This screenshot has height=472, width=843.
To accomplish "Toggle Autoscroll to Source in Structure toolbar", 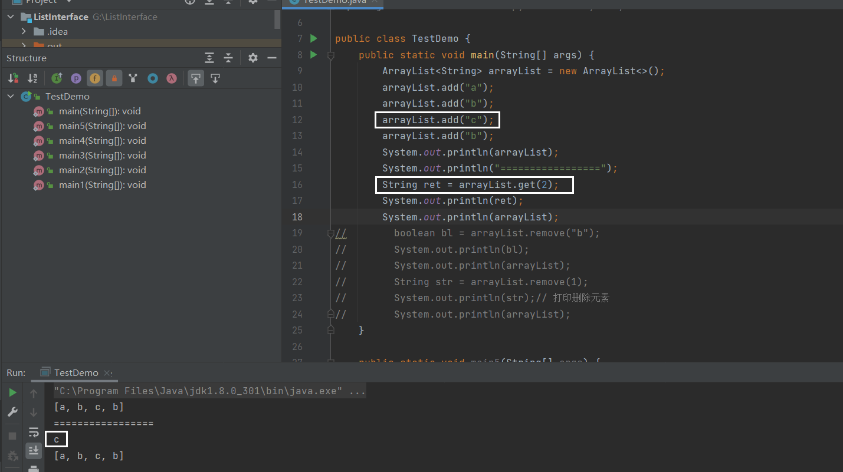I will tap(196, 78).
